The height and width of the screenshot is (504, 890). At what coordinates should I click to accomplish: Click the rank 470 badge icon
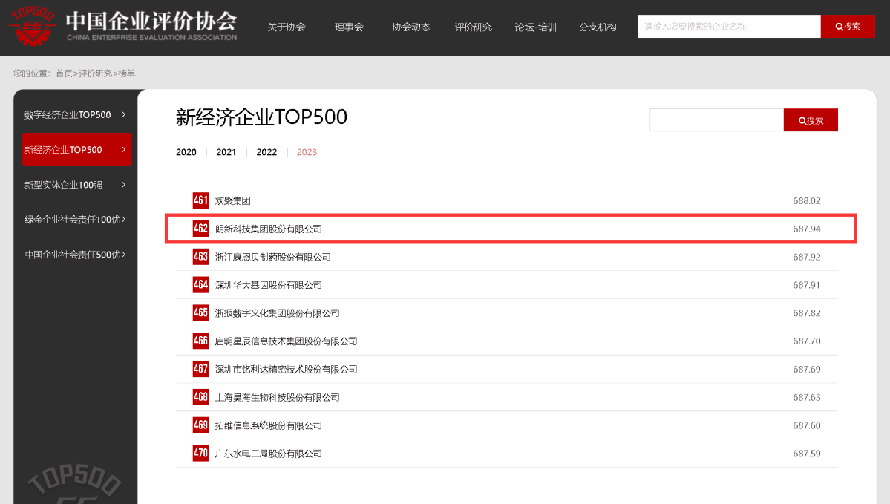point(200,454)
